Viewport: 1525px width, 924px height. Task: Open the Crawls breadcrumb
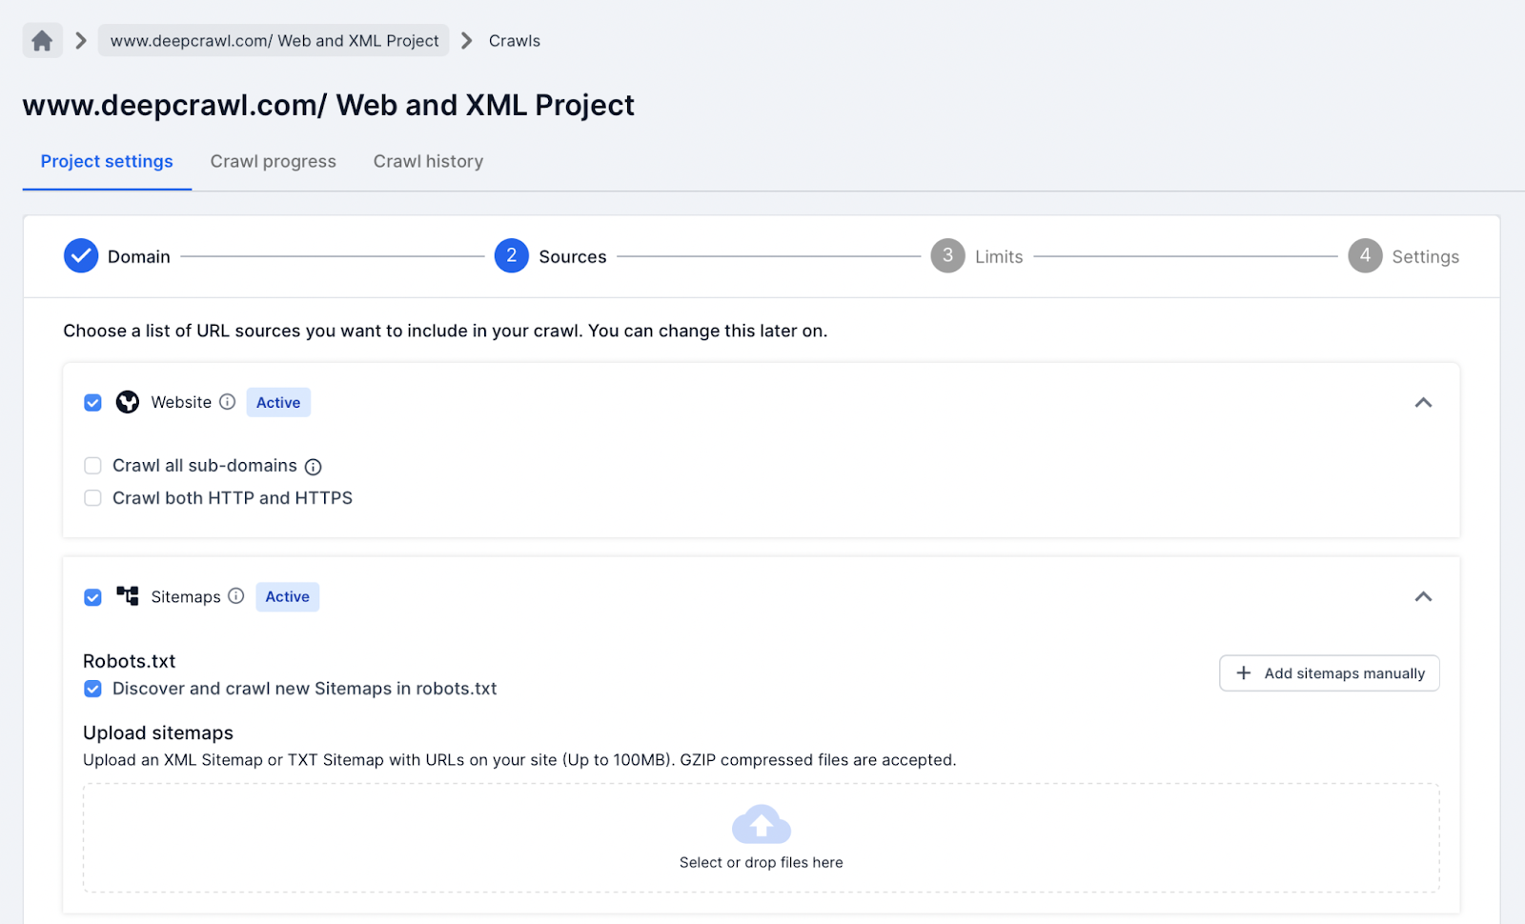pyautogui.click(x=515, y=41)
